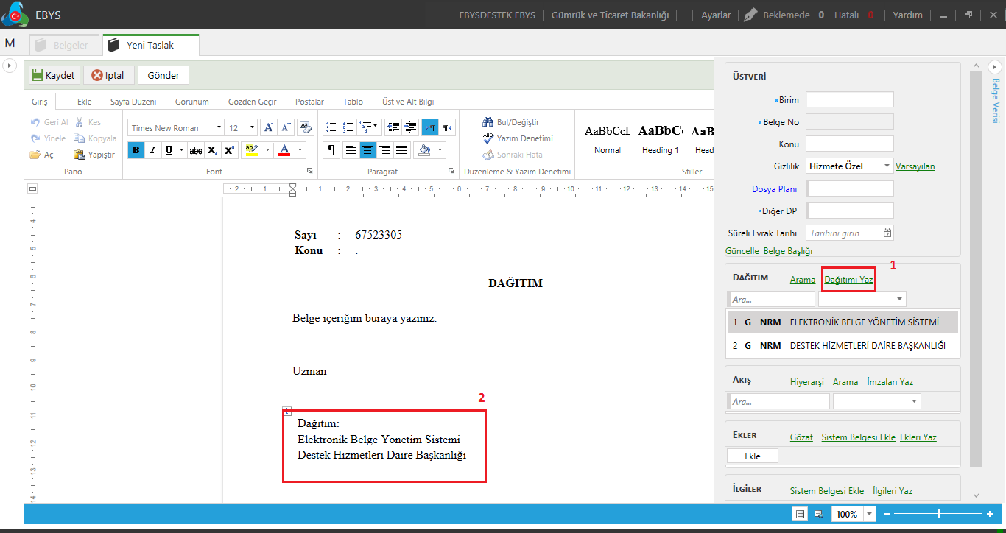Run Yazım Denetimi spell check
Screen dimensions: 1006x533
pyautogui.click(x=518, y=138)
